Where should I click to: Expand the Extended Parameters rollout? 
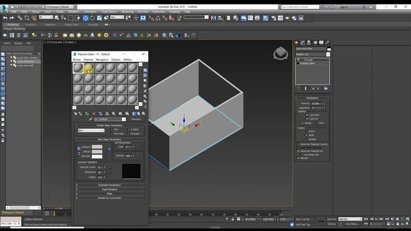click(x=110, y=185)
